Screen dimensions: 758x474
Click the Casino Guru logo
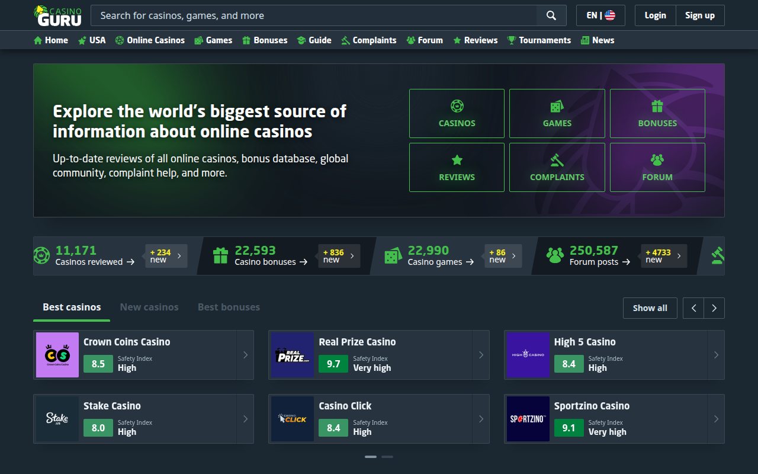tap(57, 15)
